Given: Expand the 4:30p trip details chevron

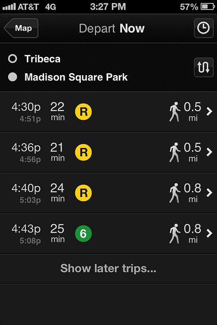Looking at the screenshot, I should coord(209,112).
